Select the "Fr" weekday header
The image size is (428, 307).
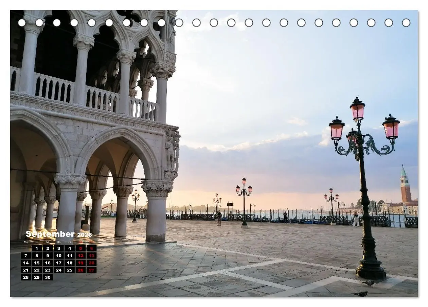pyautogui.click(x=70, y=242)
